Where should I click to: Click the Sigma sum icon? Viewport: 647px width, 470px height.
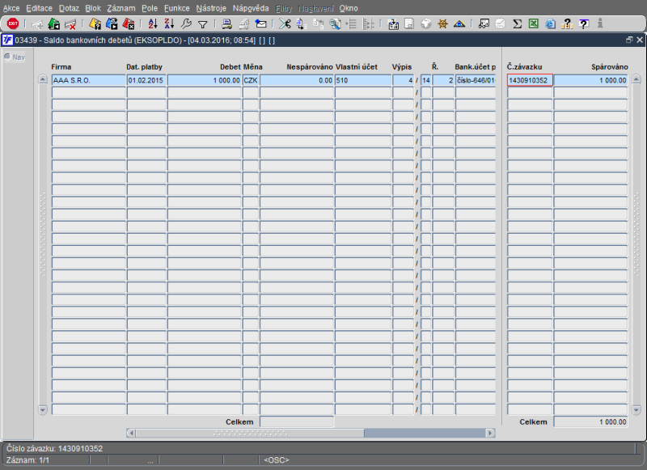[517, 24]
